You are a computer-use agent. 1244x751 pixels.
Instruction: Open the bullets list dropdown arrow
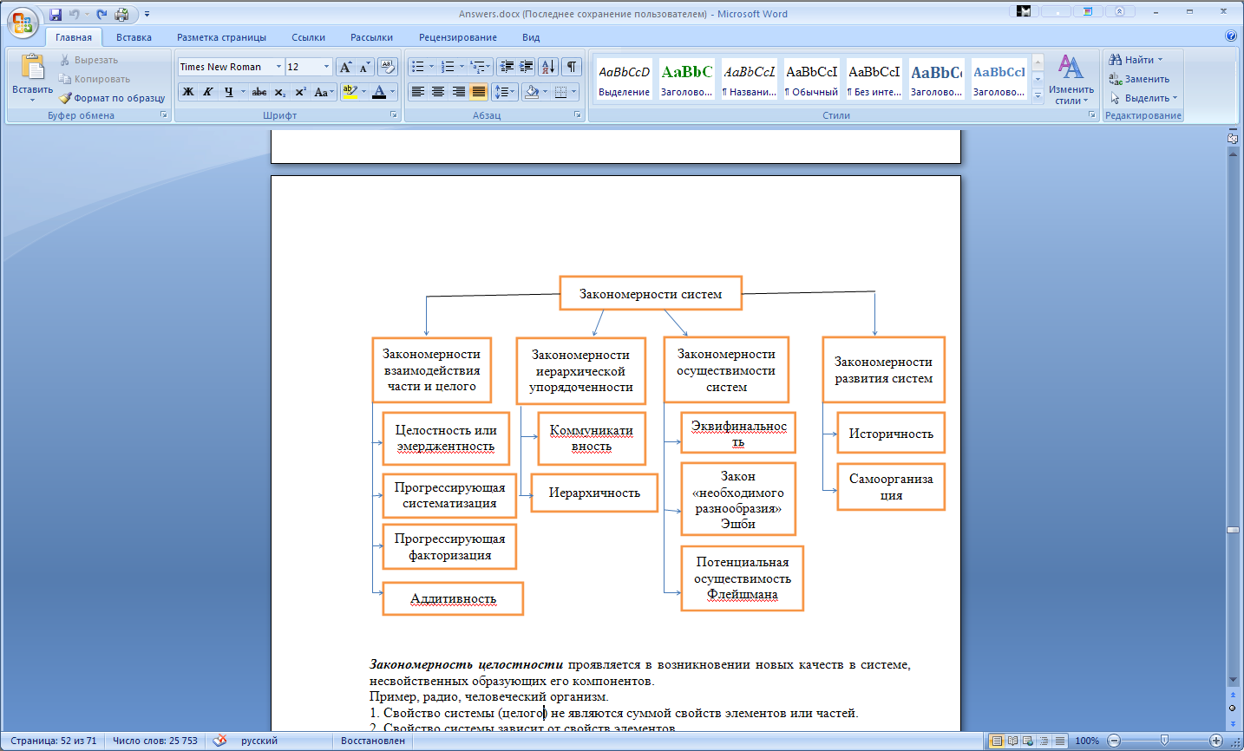click(431, 67)
